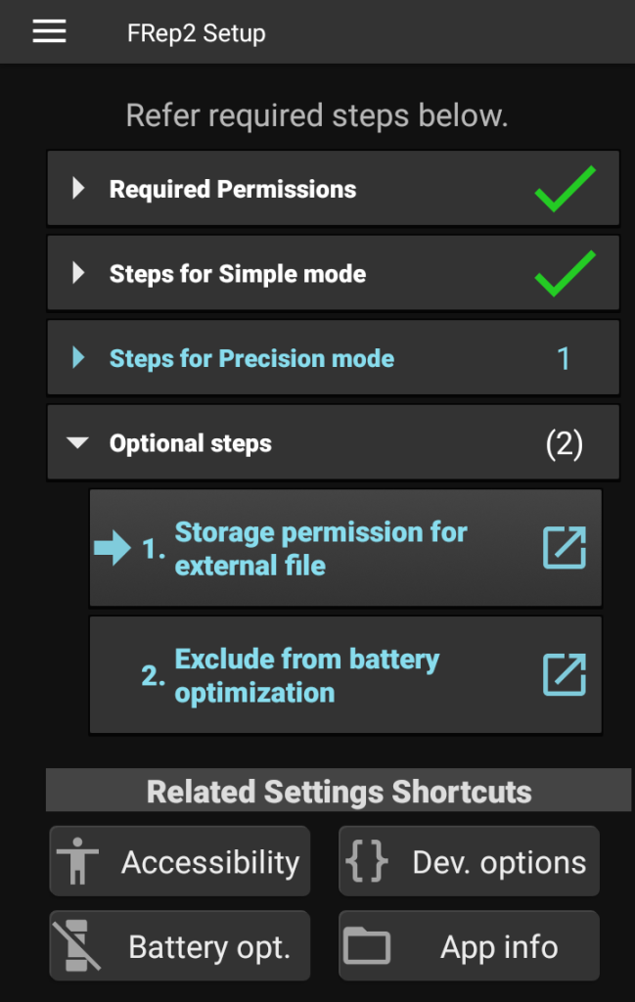
Task: Open the Accessibility settings shortcut
Action: point(179,861)
